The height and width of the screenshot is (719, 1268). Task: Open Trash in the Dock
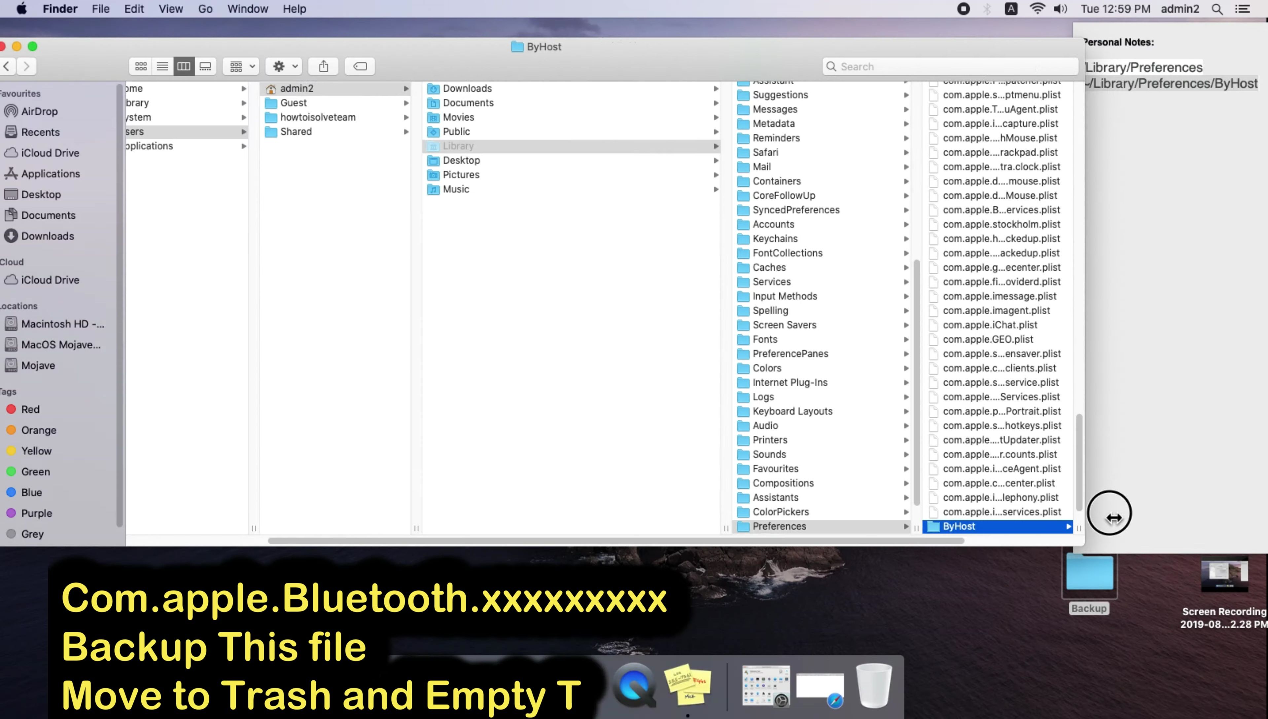coord(874,686)
